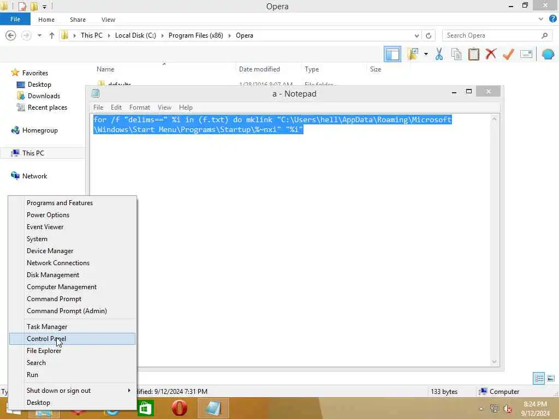
Task: Open Notepad Format menu
Action: 139,107
